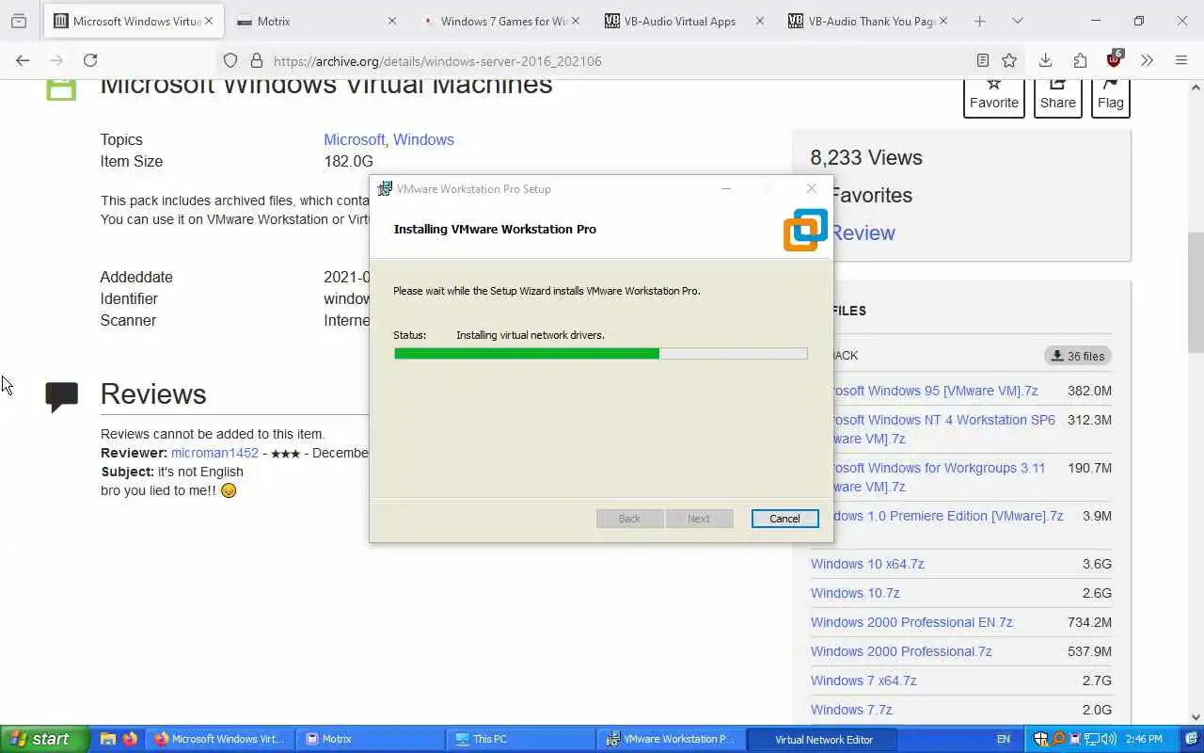The image size is (1204, 753).
Task: Open reviewer microman1452 profile link
Action: (x=214, y=453)
